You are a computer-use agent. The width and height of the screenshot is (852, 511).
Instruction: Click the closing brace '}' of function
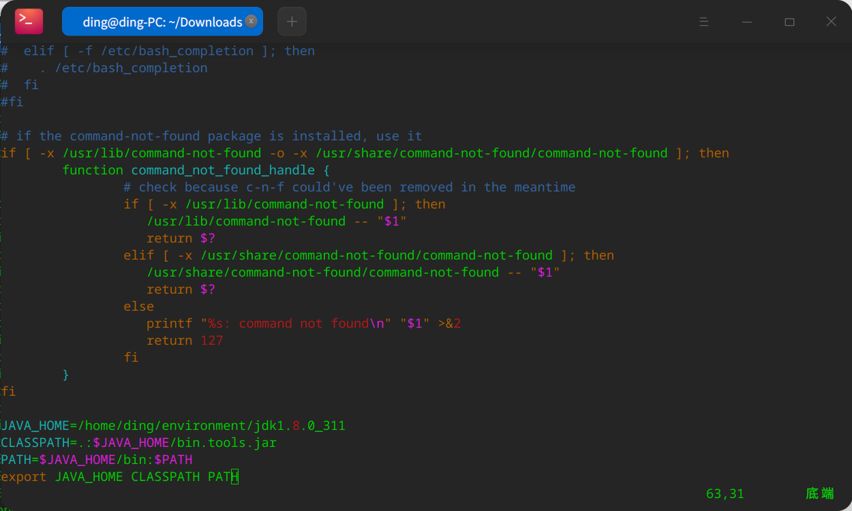[x=66, y=375]
